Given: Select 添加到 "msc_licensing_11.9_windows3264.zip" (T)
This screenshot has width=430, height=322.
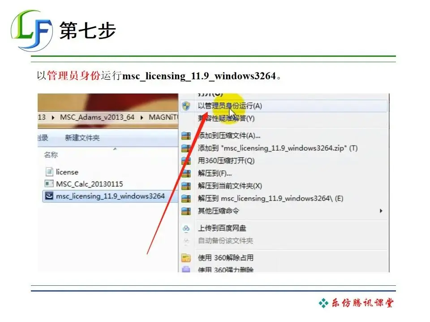Looking at the screenshot, I should click(x=278, y=148).
